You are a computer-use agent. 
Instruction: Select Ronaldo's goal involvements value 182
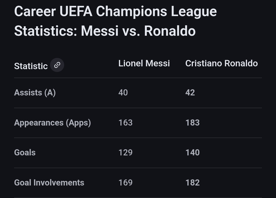[x=192, y=182]
